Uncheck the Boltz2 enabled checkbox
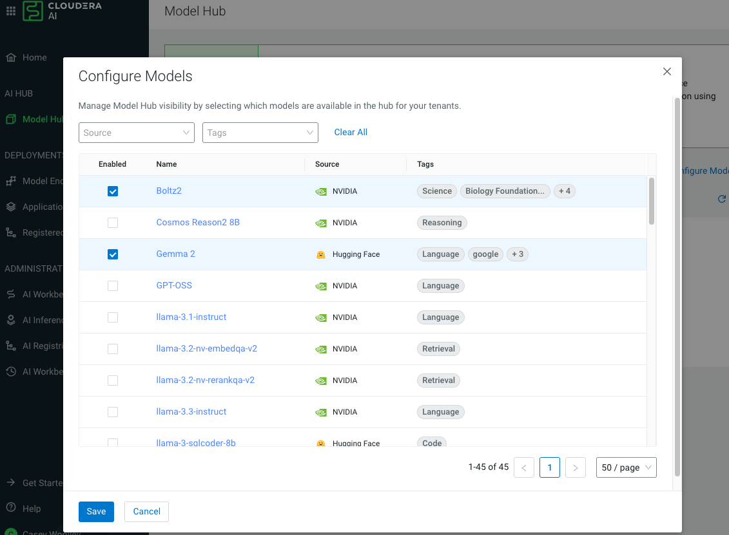 pos(113,191)
